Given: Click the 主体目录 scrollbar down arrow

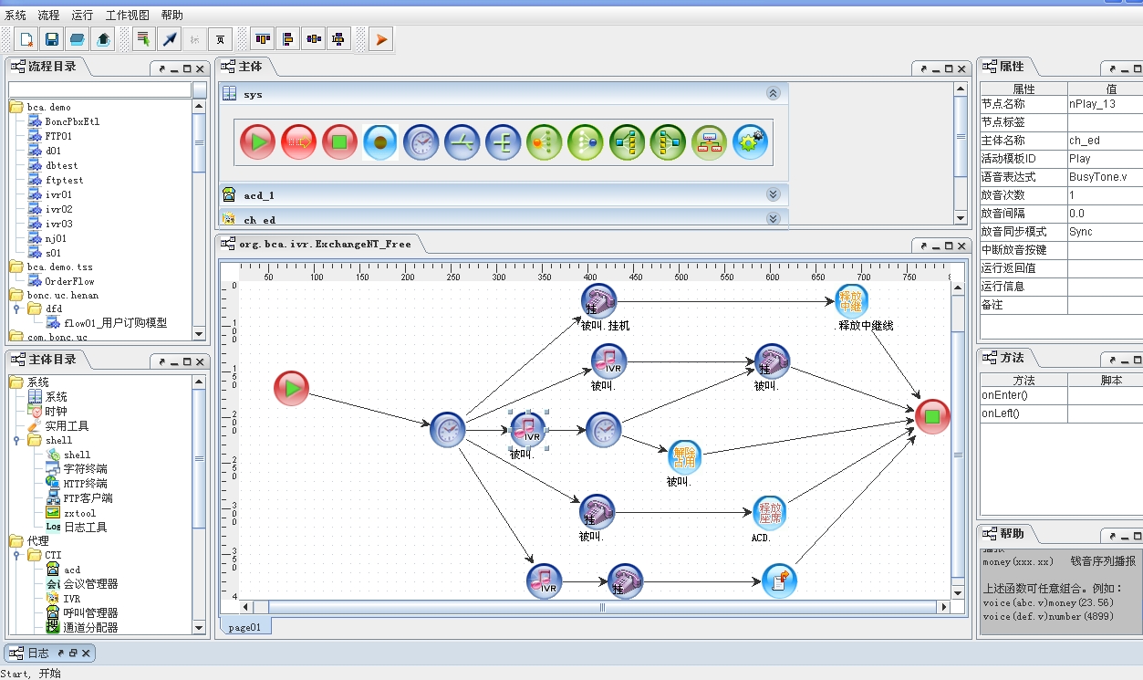Looking at the screenshot, I should click(x=200, y=627).
